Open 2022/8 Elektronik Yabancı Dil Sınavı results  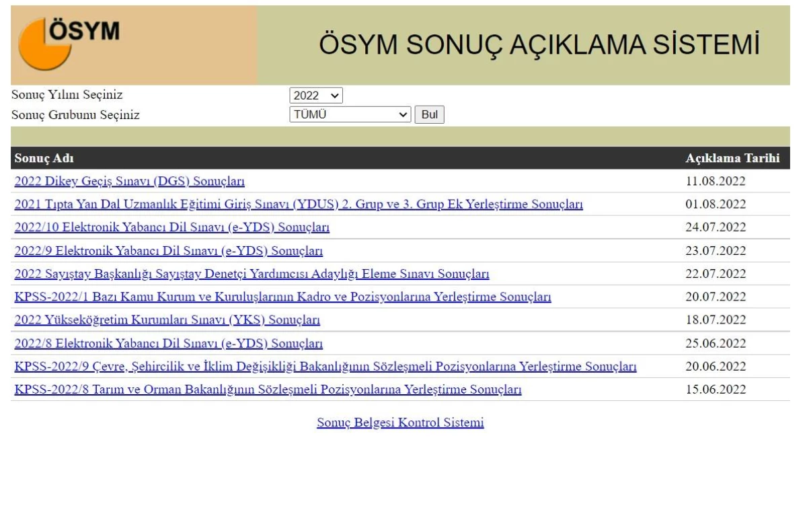pos(169,344)
